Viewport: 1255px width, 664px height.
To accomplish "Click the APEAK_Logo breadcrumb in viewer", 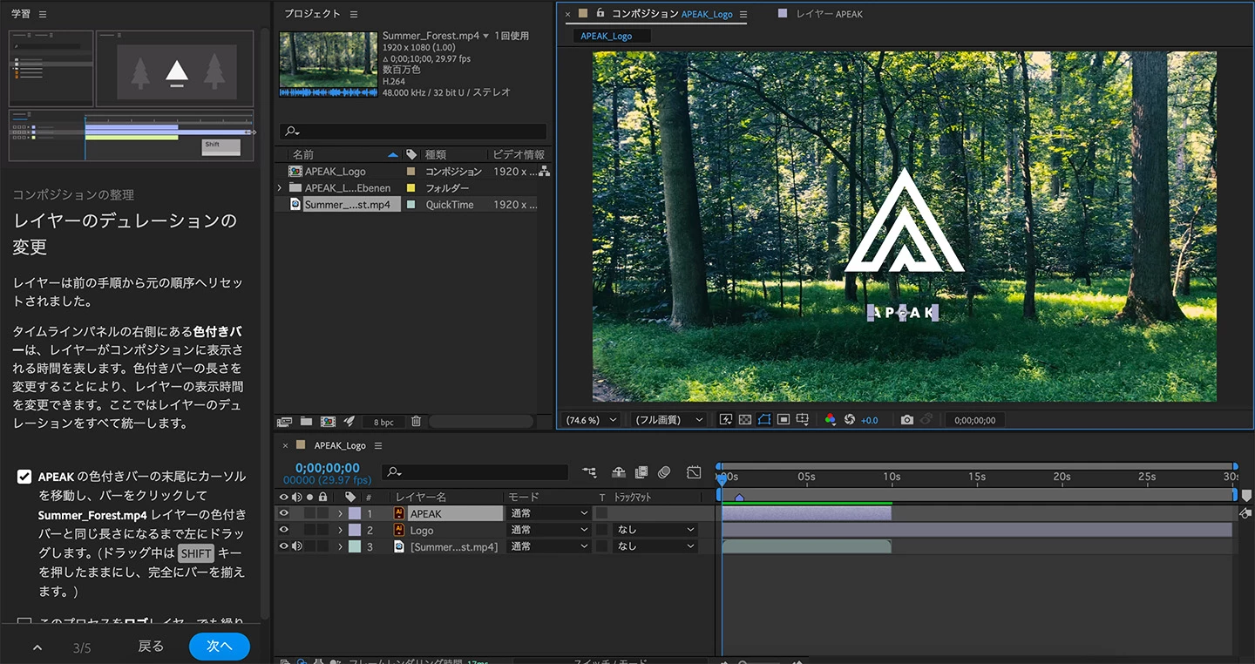I will pos(607,36).
